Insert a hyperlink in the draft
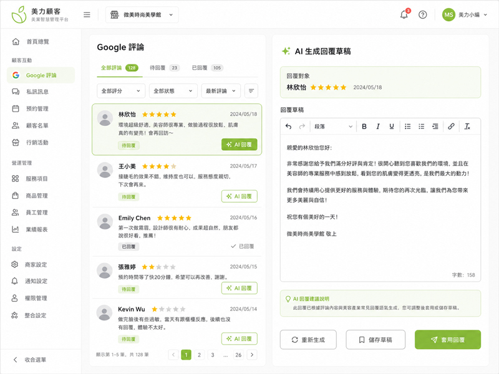The width and height of the screenshot is (499, 374). pos(451,127)
